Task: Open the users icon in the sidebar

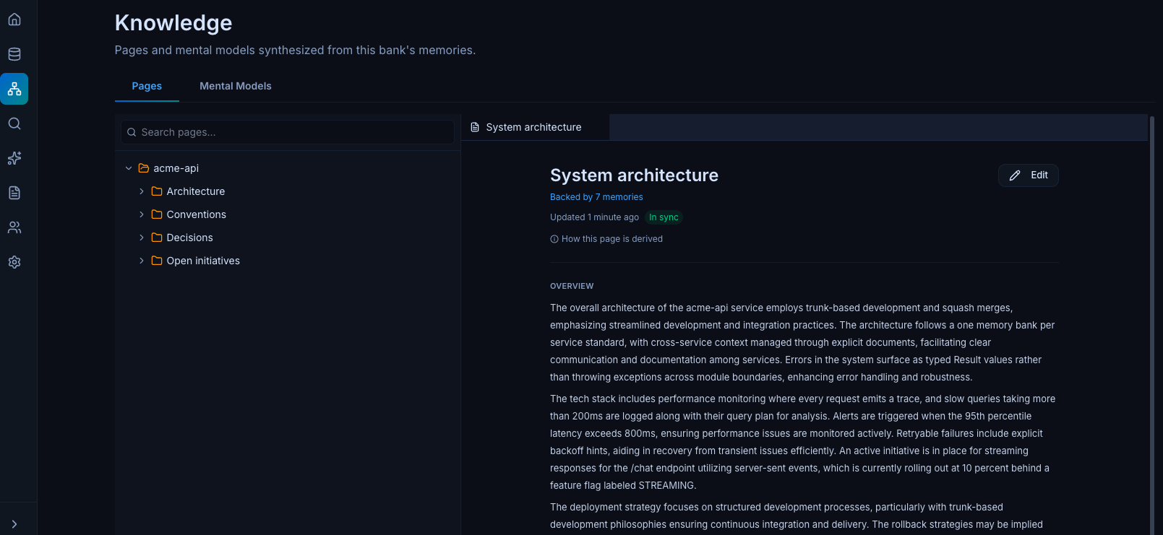Action: click(x=14, y=227)
